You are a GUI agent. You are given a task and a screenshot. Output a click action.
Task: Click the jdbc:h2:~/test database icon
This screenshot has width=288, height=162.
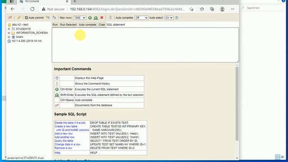(9, 25)
